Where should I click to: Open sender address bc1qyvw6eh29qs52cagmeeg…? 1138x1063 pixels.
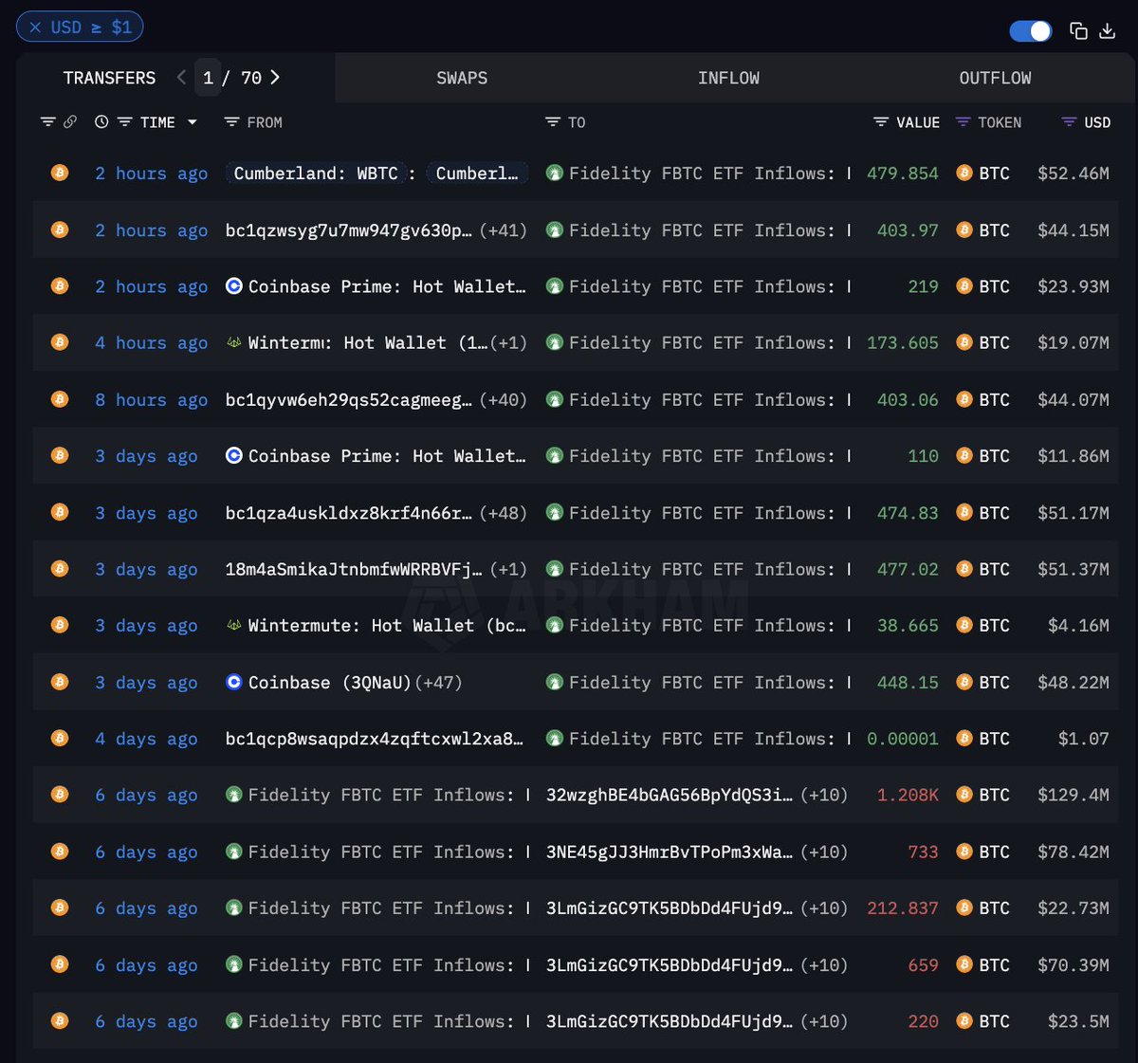348,400
